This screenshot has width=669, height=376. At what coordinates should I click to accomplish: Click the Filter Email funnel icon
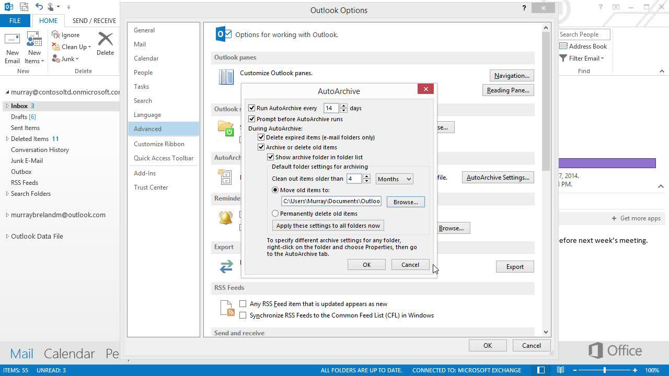pyautogui.click(x=563, y=58)
